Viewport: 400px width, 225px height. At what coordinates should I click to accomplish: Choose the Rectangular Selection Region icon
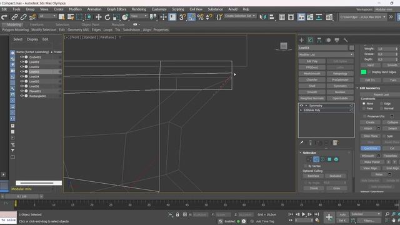click(x=79, y=17)
